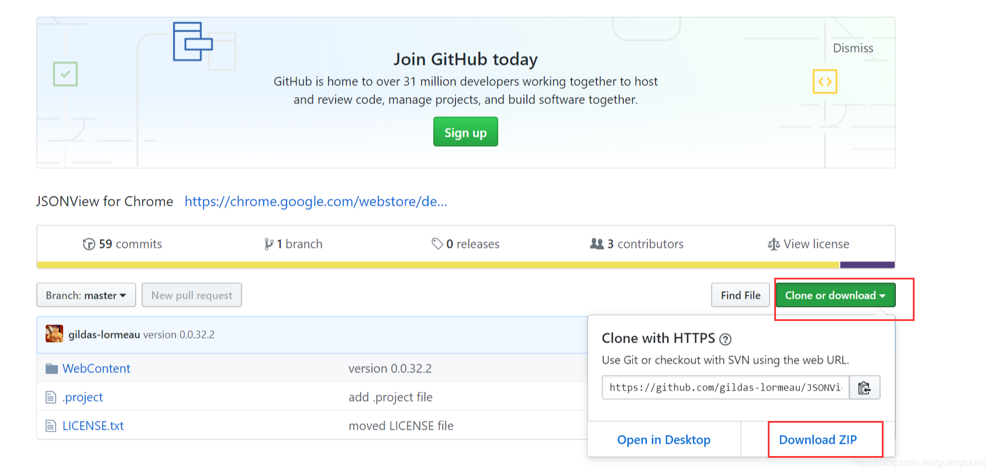Open the Chrome webstore link

[316, 202]
